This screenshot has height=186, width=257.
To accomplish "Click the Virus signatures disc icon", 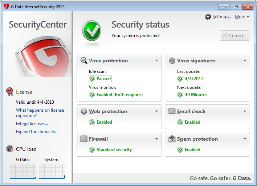I will pos(172,61).
